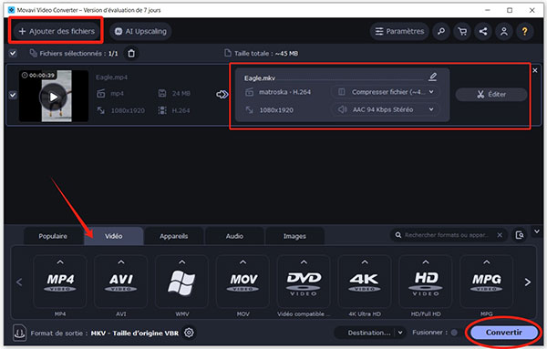Expand AVI presets chevron
The image size is (547, 349).
point(120,262)
